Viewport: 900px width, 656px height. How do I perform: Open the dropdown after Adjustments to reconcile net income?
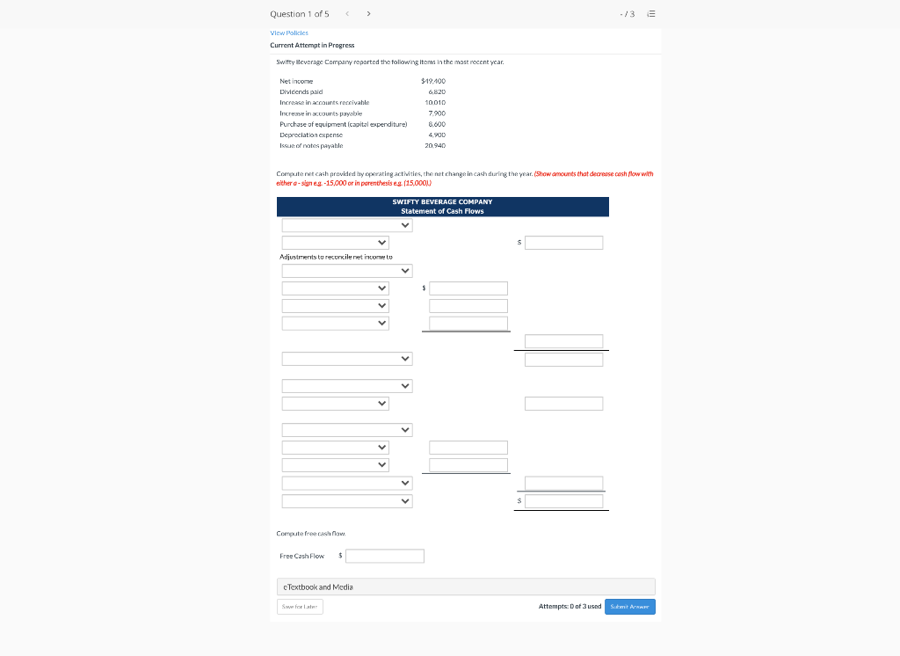[x=346, y=270]
